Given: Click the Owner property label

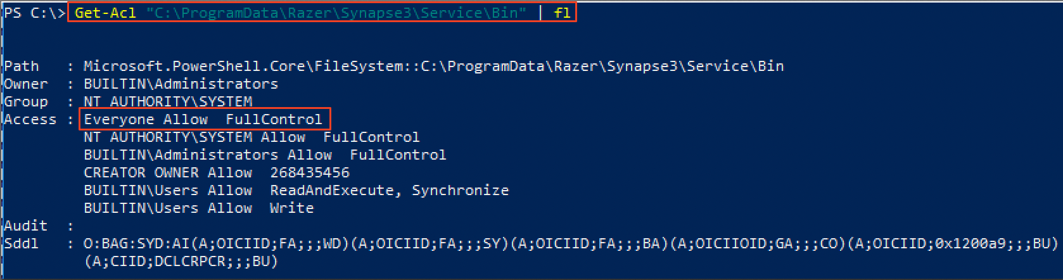Looking at the screenshot, I should coord(26,84).
